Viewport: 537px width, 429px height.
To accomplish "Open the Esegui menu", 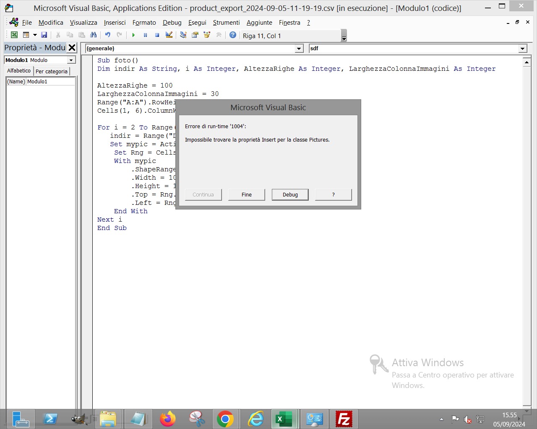I will [x=197, y=23].
